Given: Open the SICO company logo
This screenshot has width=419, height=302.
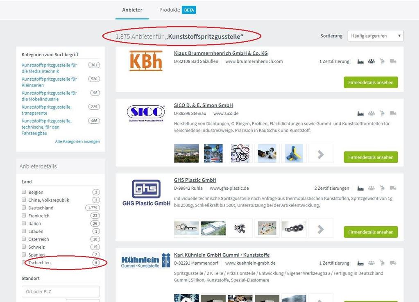Looking at the screenshot, I should pos(146,114).
